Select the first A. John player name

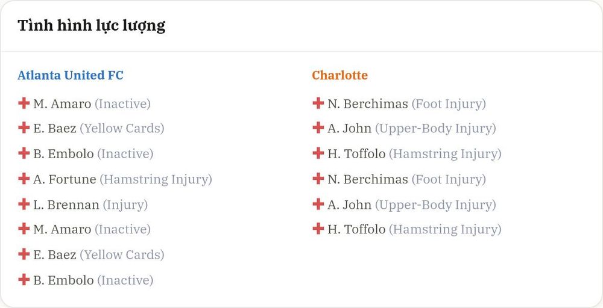point(350,129)
